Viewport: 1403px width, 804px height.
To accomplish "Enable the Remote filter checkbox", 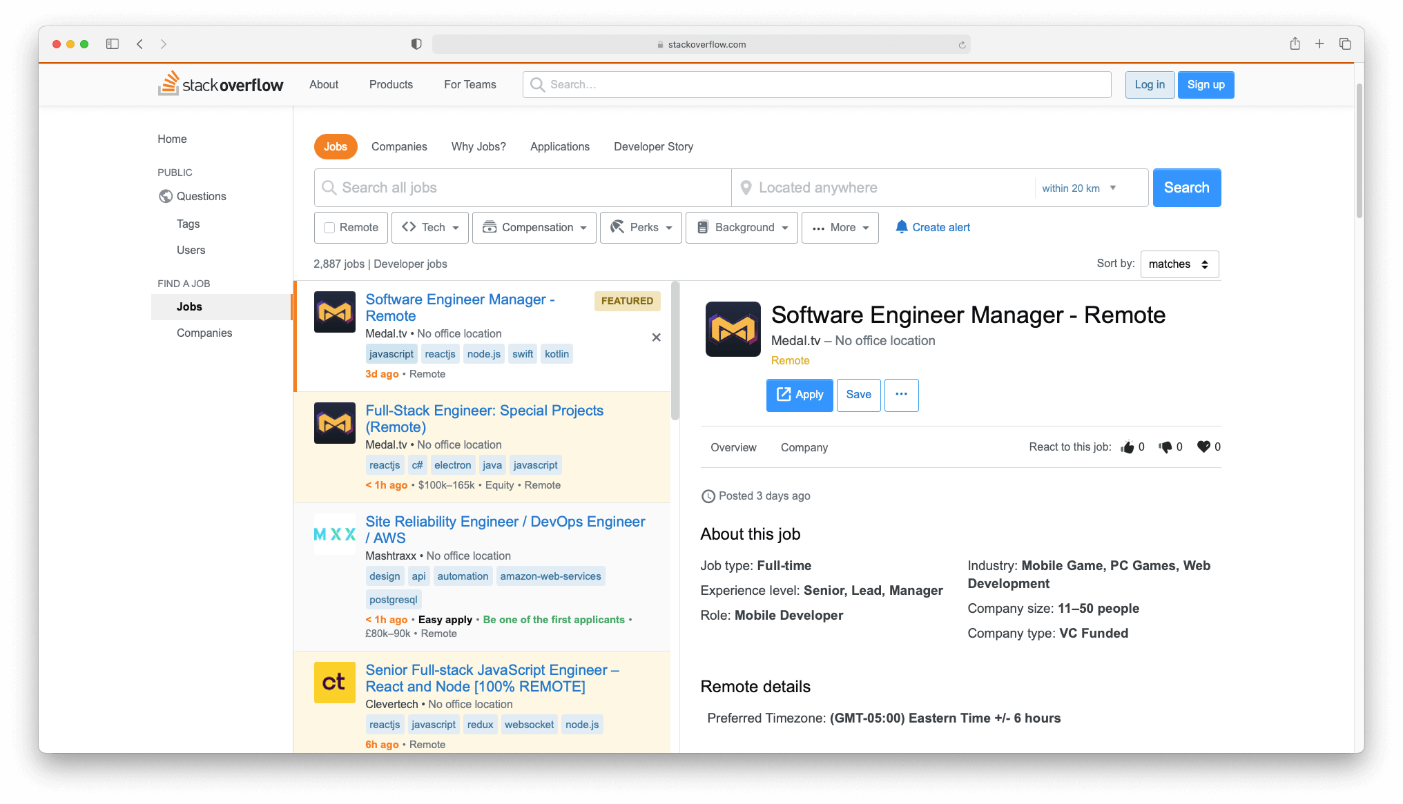I will 329,227.
